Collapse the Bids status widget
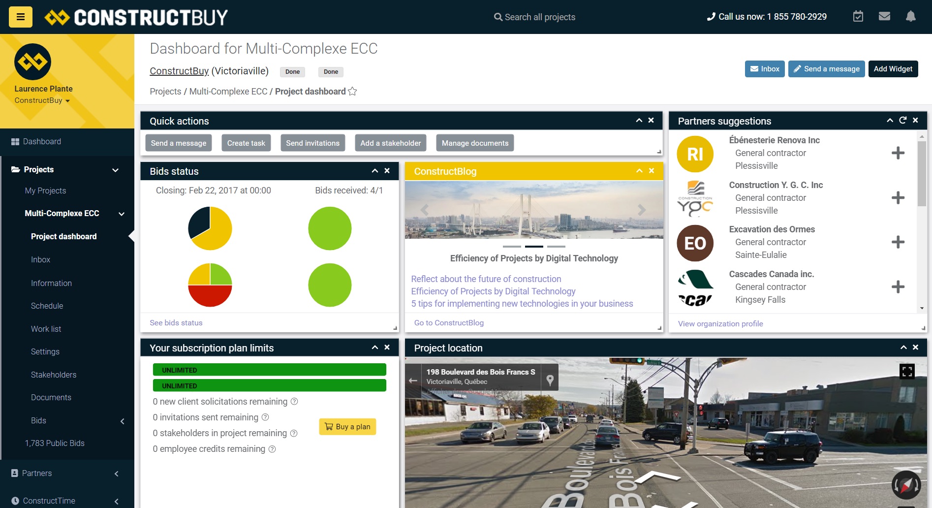This screenshot has height=508, width=932. click(x=375, y=171)
